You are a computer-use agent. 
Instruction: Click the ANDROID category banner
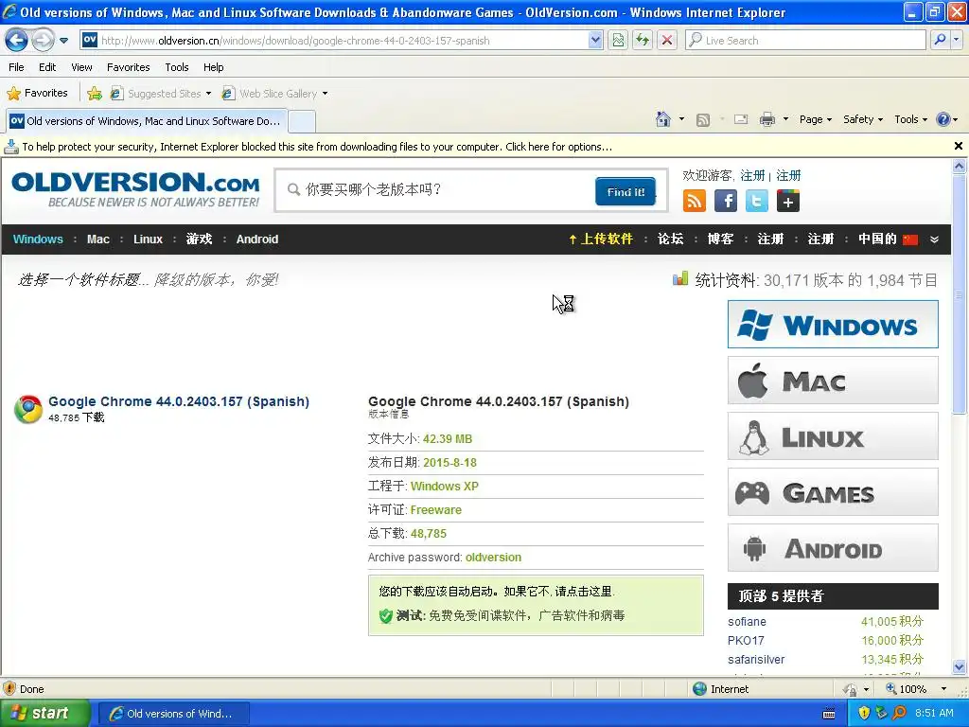click(x=833, y=548)
